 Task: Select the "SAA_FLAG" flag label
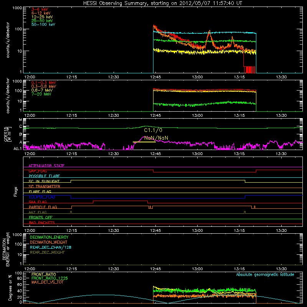tap(38, 202)
